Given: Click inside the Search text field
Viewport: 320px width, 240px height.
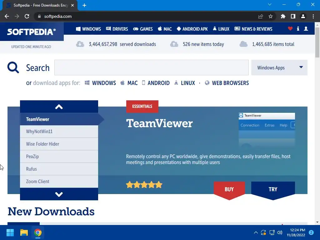Looking at the screenshot, I should click(x=152, y=67).
